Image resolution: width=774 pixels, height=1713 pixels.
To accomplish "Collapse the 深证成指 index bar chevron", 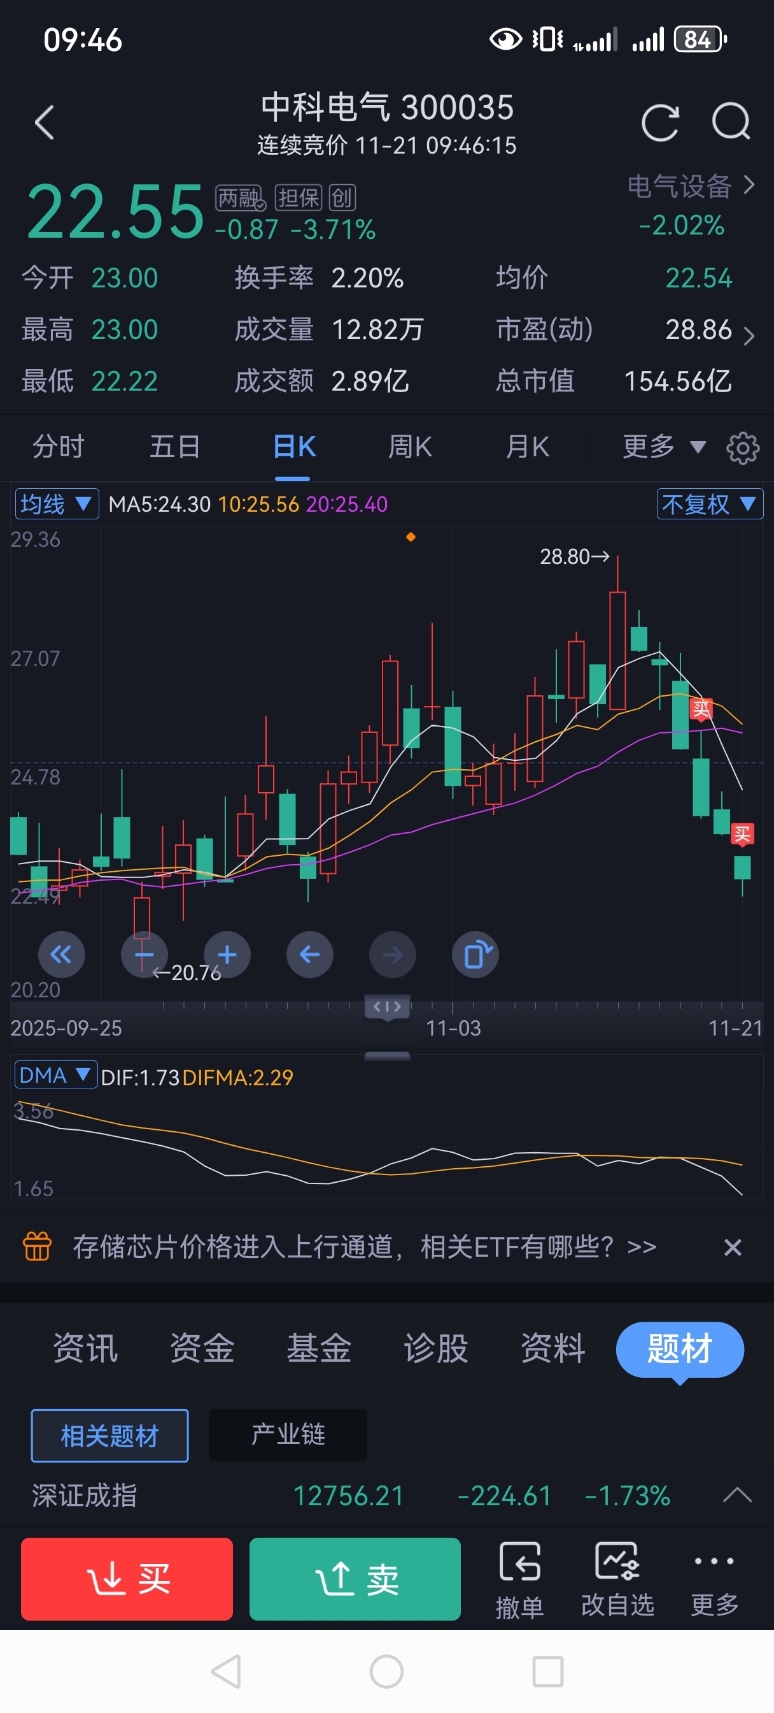I will (737, 1496).
